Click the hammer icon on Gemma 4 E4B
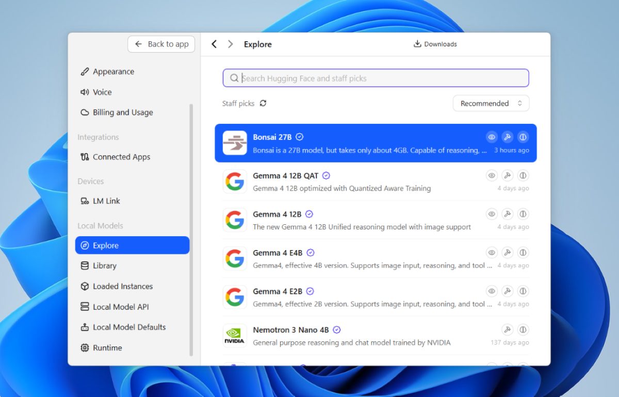This screenshot has width=619, height=397. pos(508,253)
